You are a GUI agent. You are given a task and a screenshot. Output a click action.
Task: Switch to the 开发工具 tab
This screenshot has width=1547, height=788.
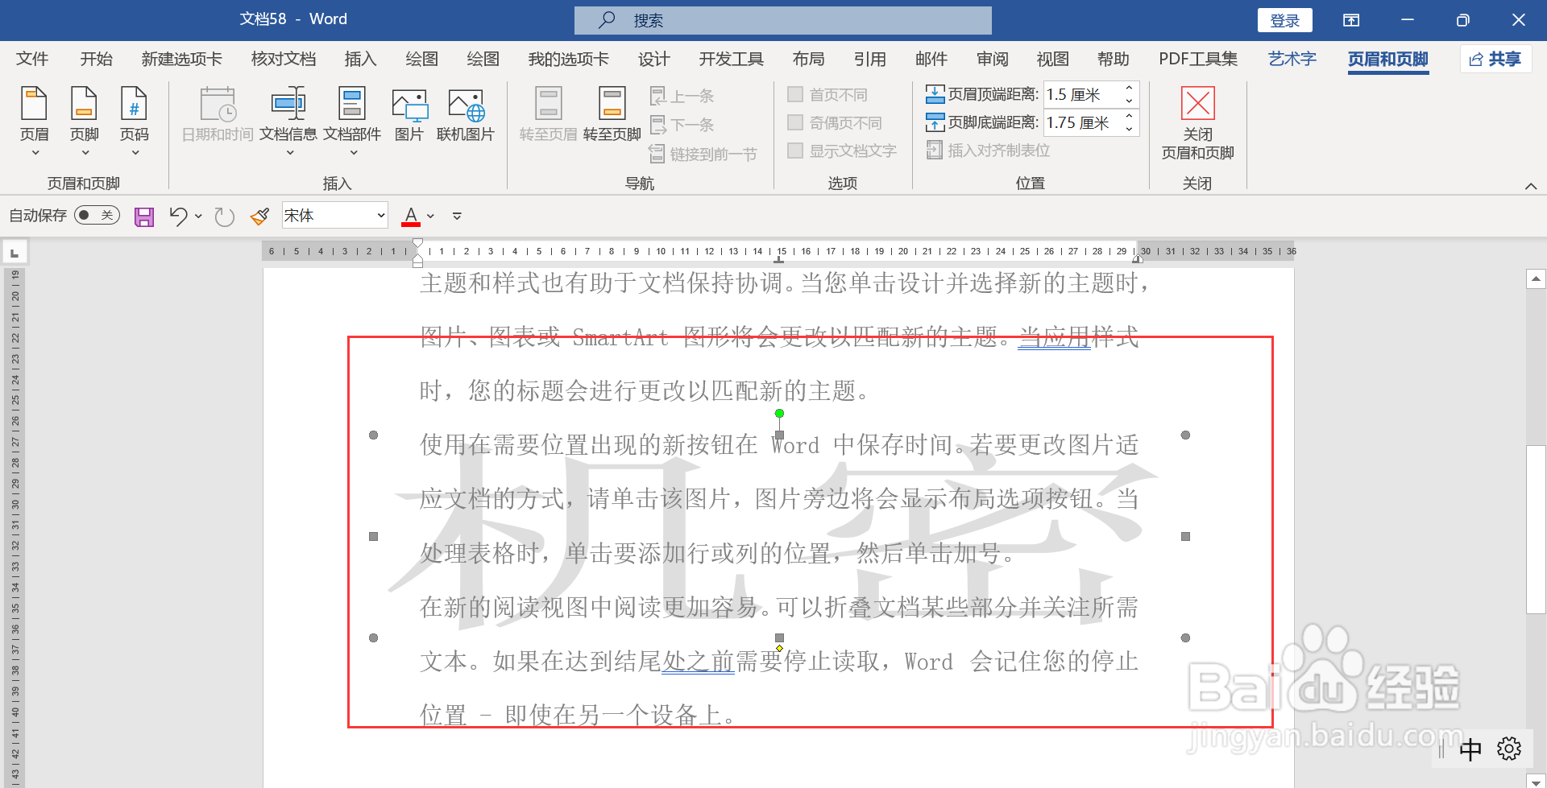[x=731, y=59]
